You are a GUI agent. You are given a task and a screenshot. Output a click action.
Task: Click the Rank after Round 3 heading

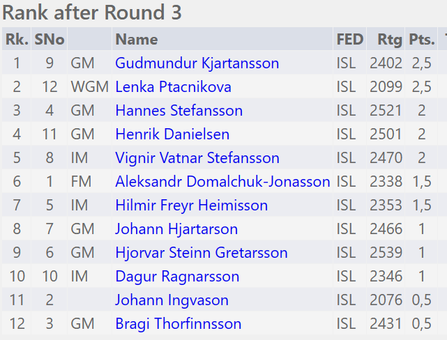click(x=92, y=13)
